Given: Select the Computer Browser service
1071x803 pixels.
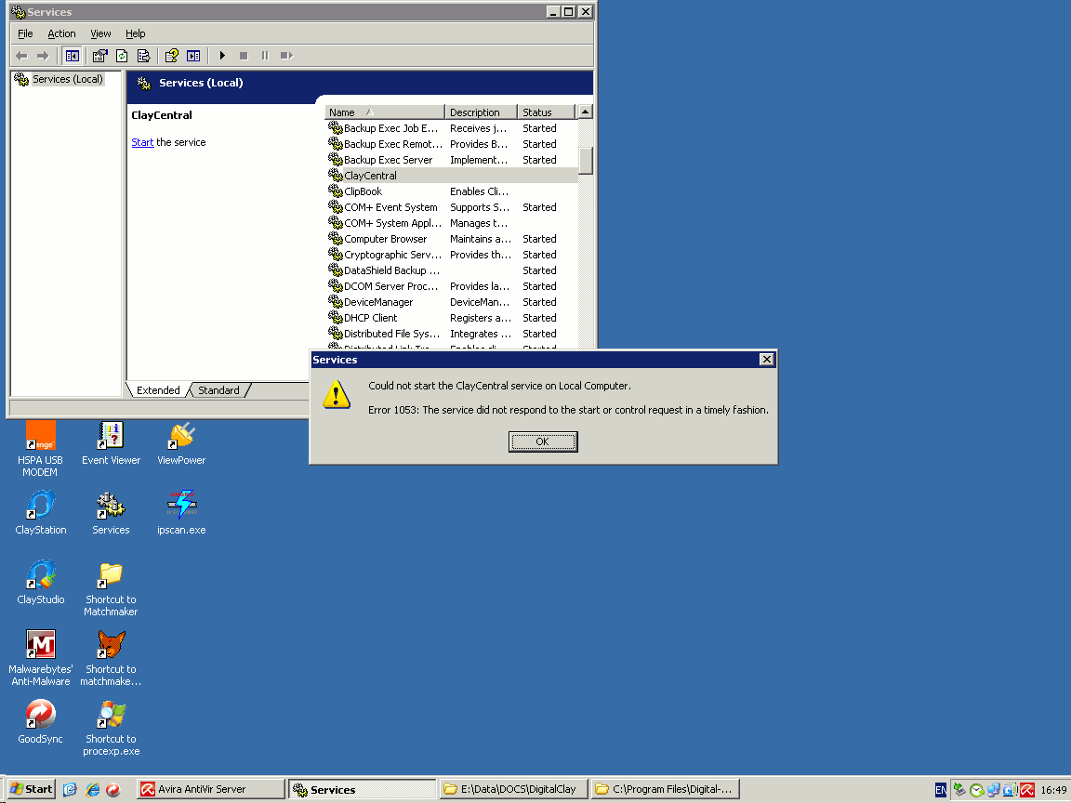Looking at the screenshot, I should point(452,239).
